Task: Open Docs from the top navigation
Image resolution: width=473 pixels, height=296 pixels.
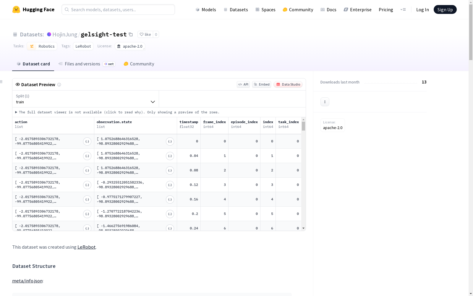Action: click(x=328, y=9)
